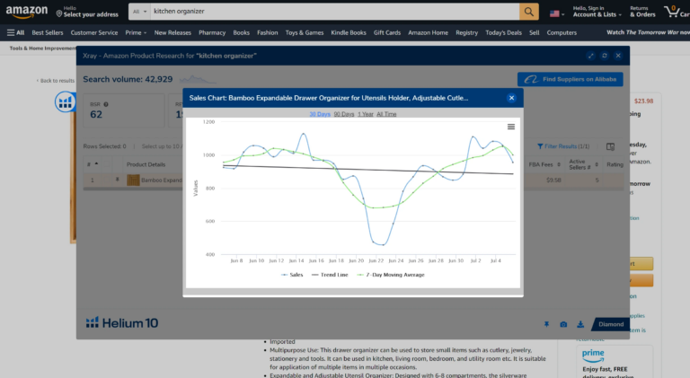690x378 pixels.
Task: Toggle the Trend Line legend entry
Action: [x=330, y=275]
